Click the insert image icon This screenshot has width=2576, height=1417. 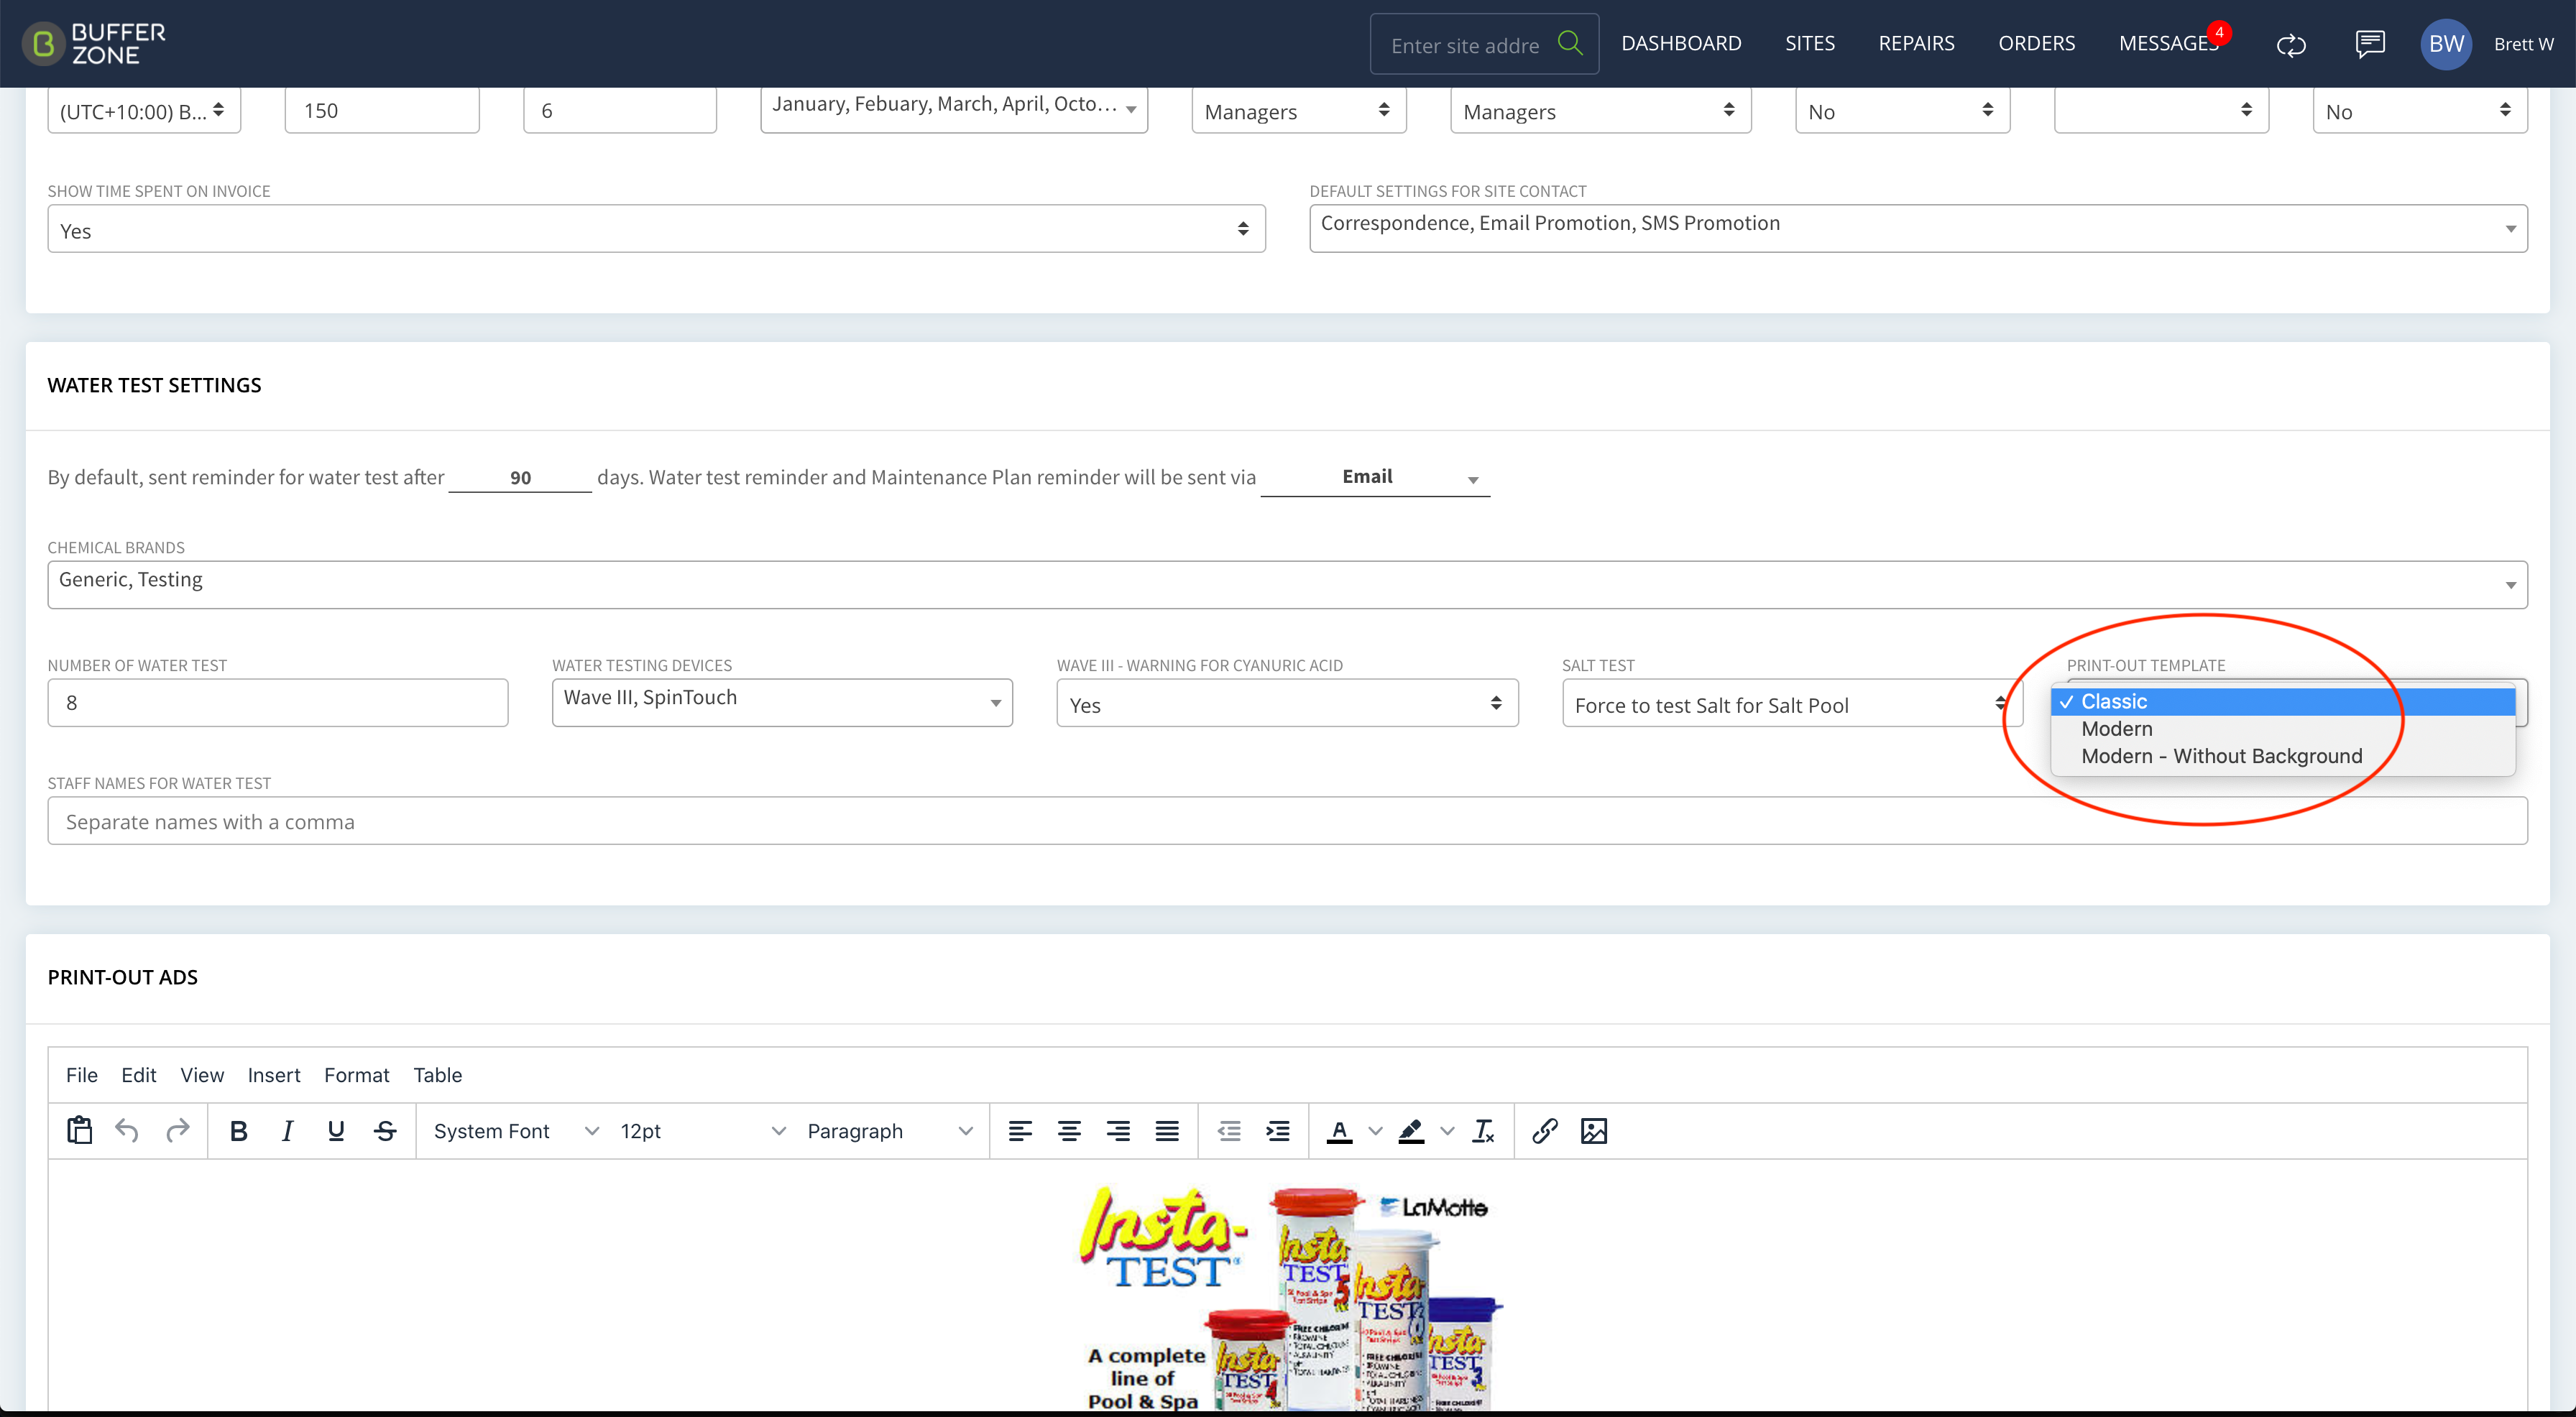tap(1594, 1131)
